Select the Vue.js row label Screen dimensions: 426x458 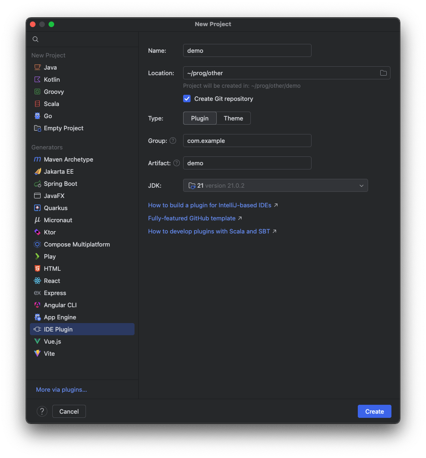[52, 341]
